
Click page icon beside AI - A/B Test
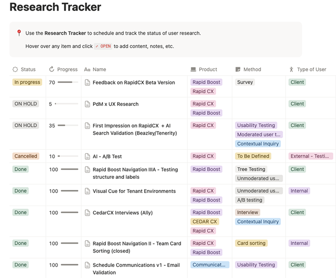87,157
